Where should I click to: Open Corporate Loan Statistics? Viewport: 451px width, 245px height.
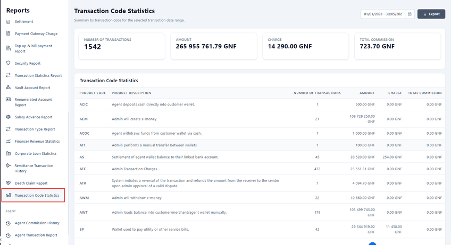[36, 153]
